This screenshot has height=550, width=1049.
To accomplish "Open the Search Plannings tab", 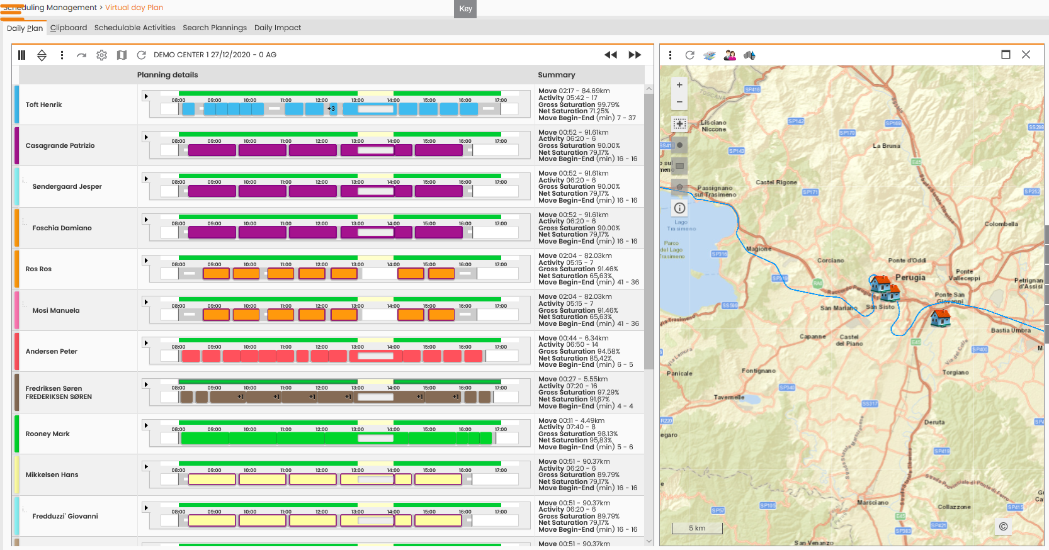I will pyautogui.click(x=215, y=28).
